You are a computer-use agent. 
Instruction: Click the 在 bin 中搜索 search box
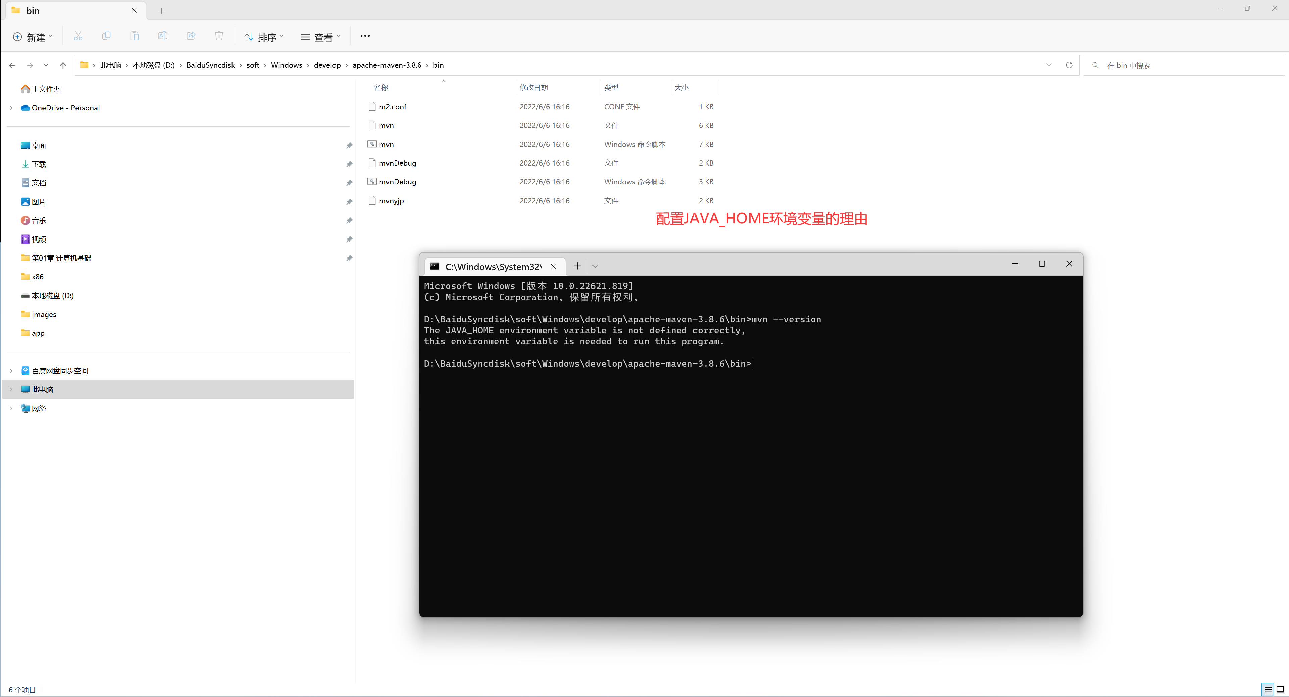(x=1184, y=65)
